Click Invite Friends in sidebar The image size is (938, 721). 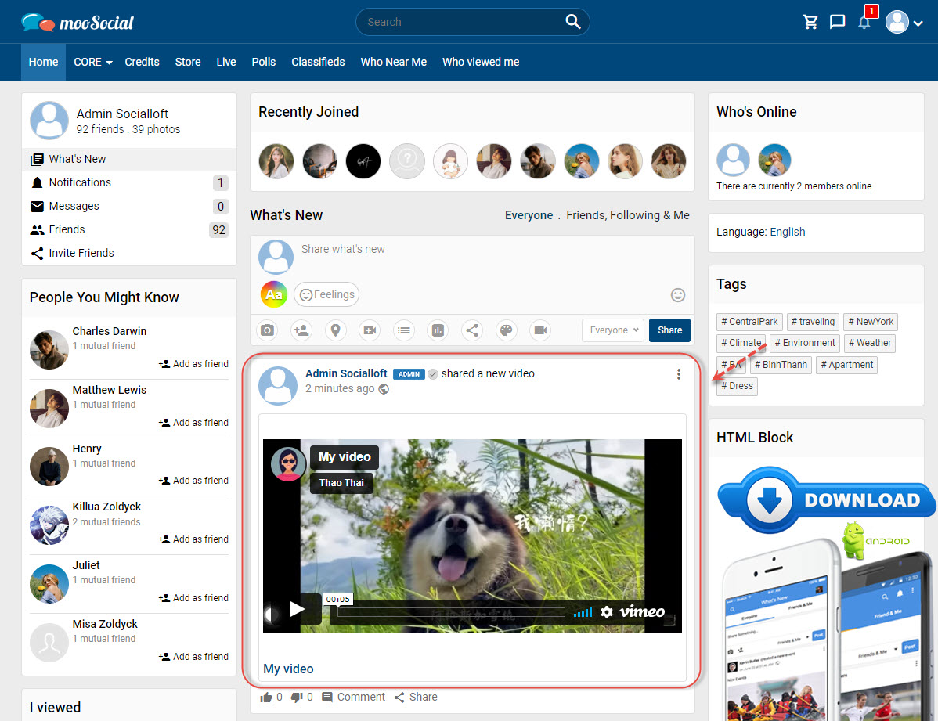click(x=129, y=253)
